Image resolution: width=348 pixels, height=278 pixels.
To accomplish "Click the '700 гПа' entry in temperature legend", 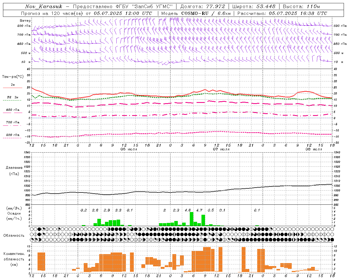I will tap(13, 122).
